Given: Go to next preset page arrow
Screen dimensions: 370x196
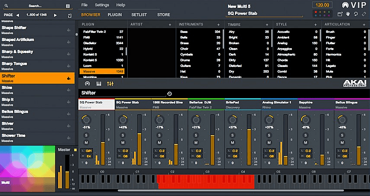Looking at the screenshot, I should pyautogui.click(x=55, y=15).
